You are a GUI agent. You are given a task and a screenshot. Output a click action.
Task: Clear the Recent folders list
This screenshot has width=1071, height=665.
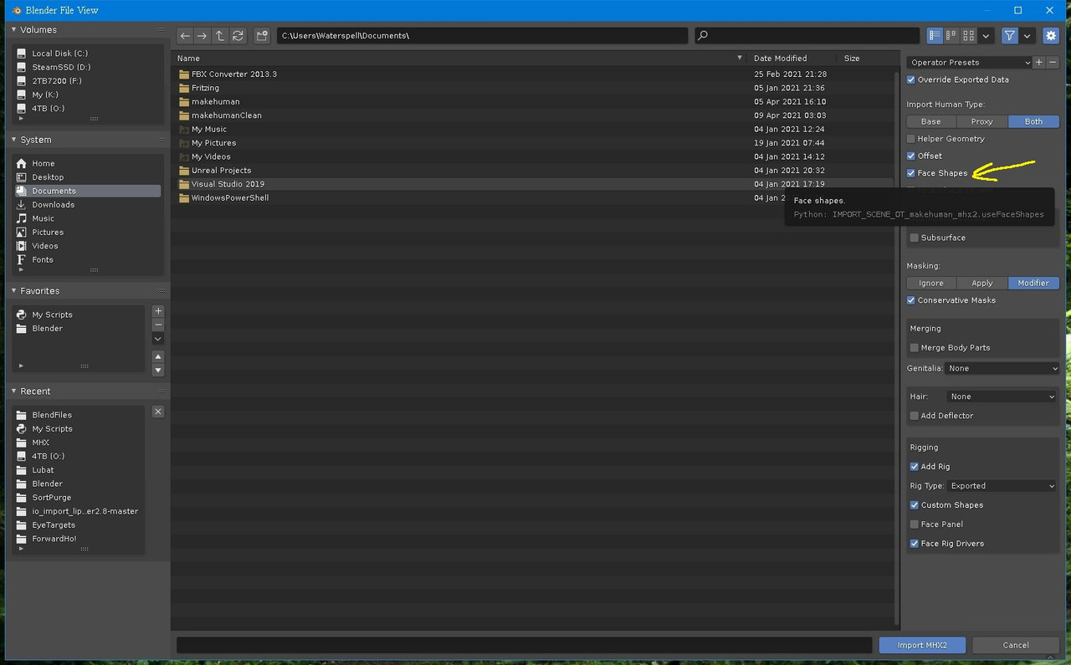158,412
